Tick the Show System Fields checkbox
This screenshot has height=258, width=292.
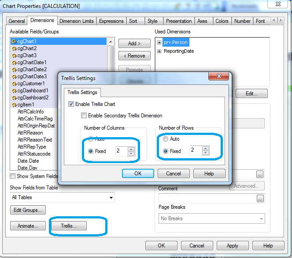(12, 176)
